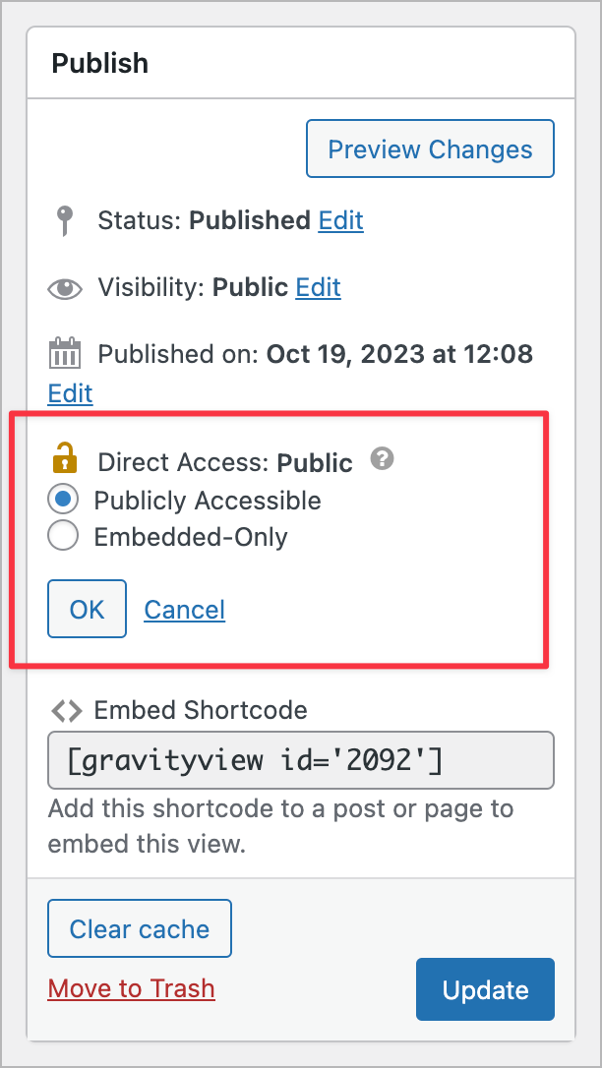Choose the Embedded-Only radio option
The width and height of the screenshot is (602, 1068).
click(63, 537)
